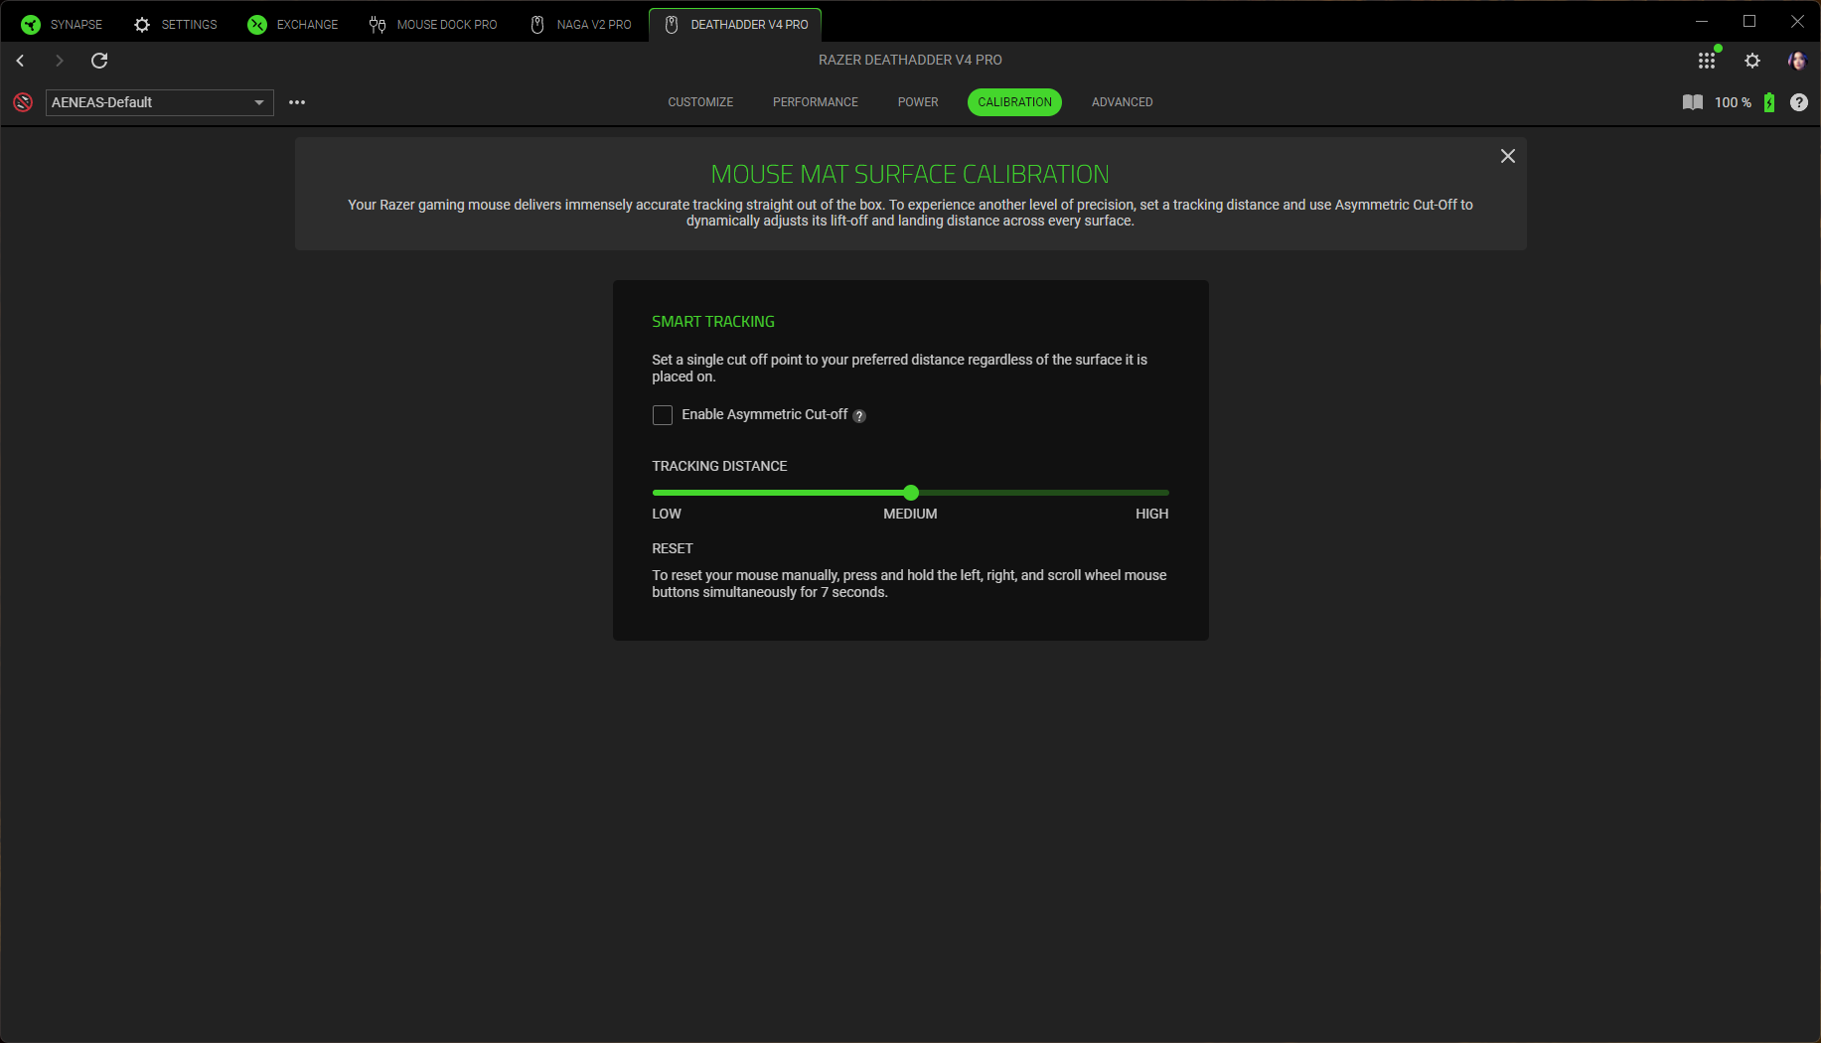
Task: Click the RESET heading text
Action: (673, 548)
